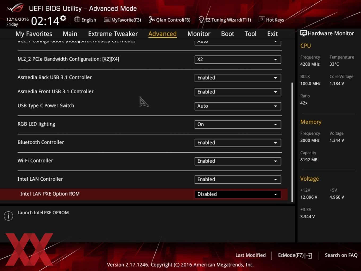This screenshot has width=361, height=271.
Task: Expand Bluetooth Controller dropdown
Action: (238, 143)
